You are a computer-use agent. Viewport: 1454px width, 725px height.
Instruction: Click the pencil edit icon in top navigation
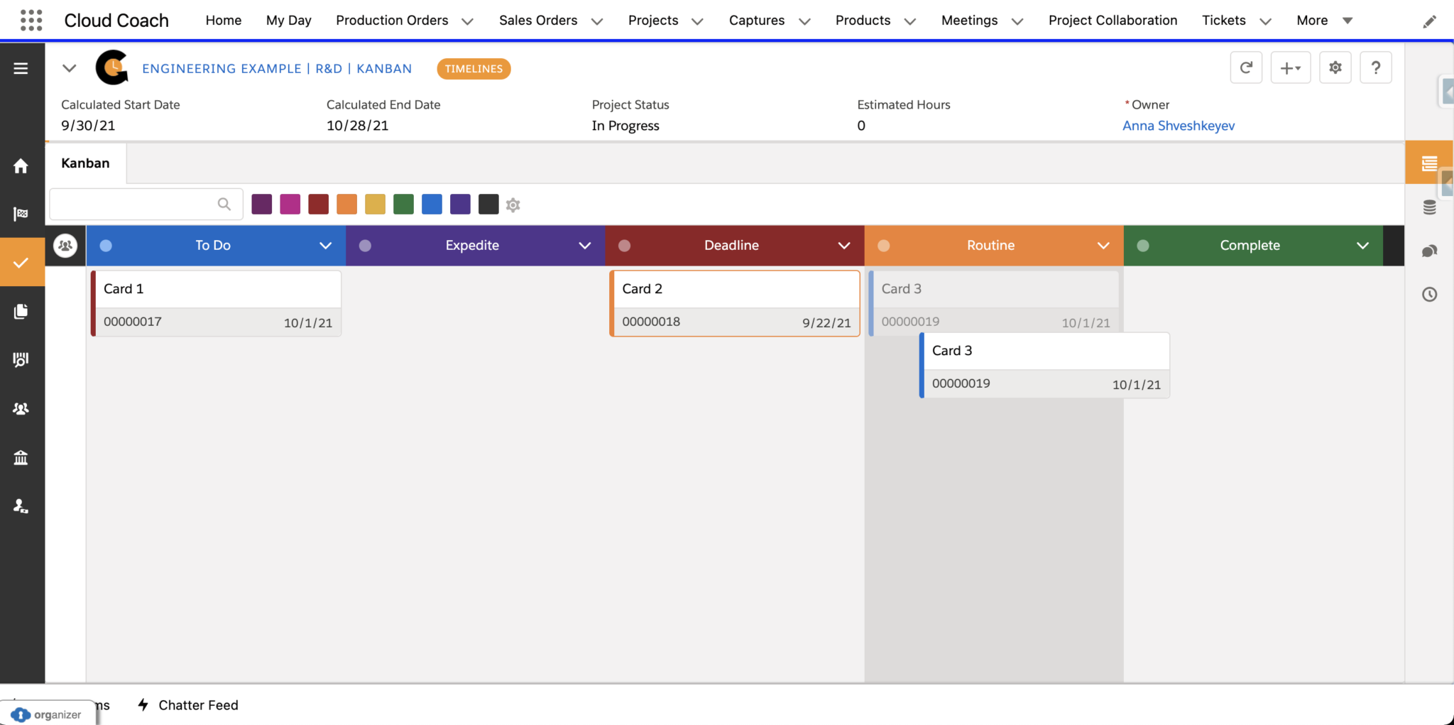pos(1429,21)
